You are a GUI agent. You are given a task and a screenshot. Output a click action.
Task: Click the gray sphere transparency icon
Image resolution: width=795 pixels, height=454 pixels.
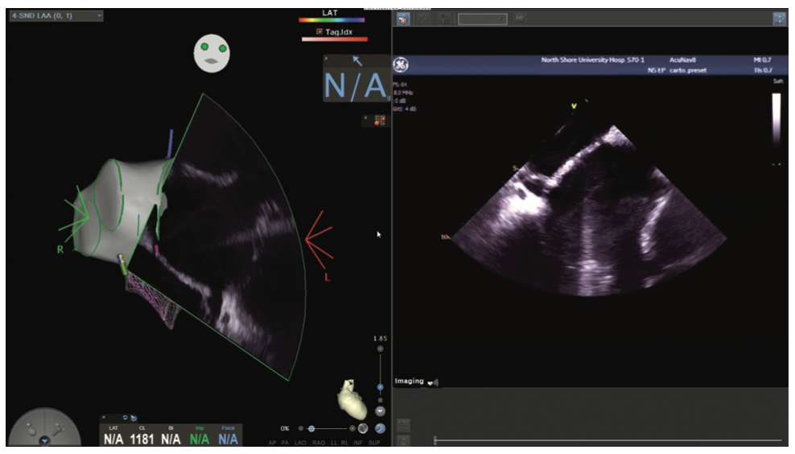click(x=363, y=428)
